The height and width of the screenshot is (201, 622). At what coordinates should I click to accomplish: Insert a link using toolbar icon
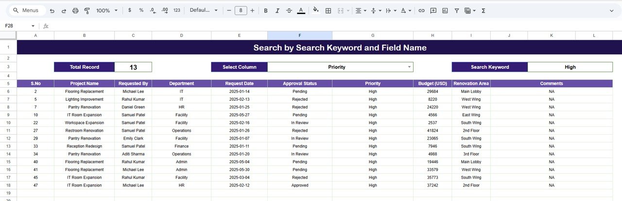(x=421, y=10)
